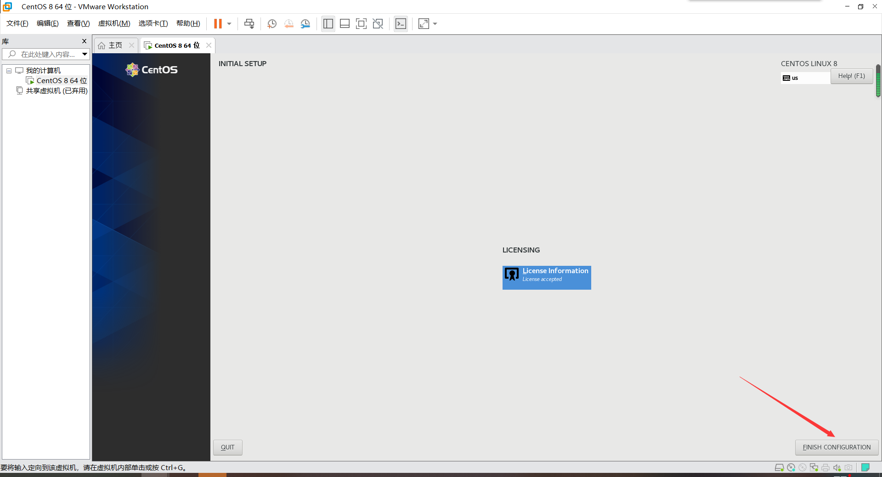Click the us keyboard layout indicator
Viewport: 882px width, 477px height.
click(x=805, y=78)
